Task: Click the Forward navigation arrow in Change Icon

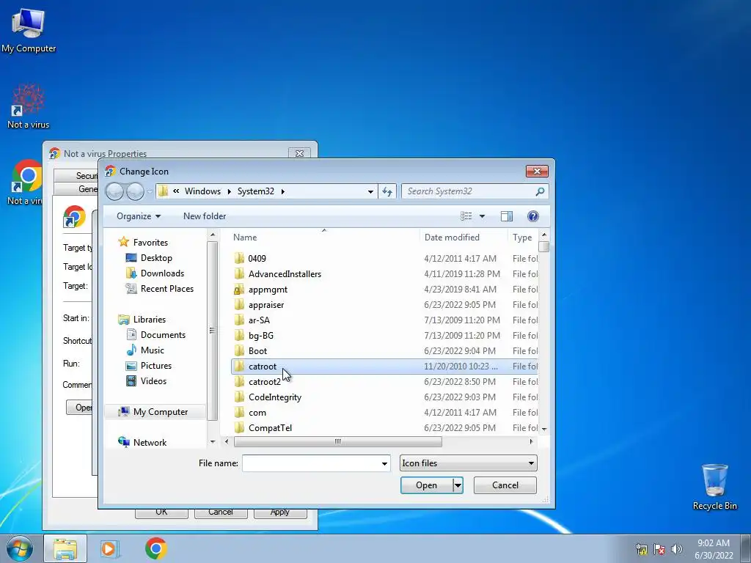Action: (135, 191)
